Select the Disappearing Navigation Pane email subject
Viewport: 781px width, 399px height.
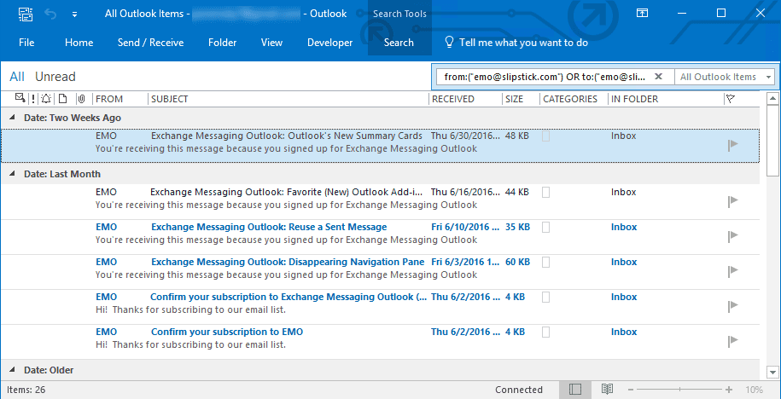click(x=288, y=263)
